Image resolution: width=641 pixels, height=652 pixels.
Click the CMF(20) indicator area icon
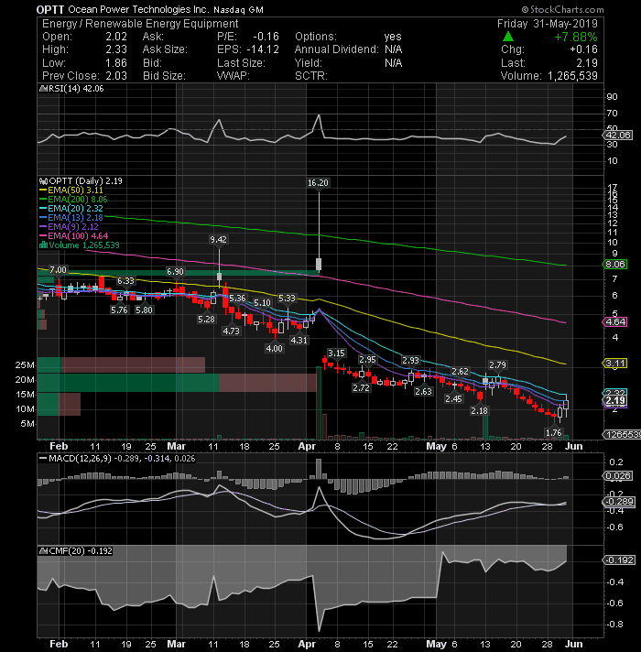coord(43,551)
